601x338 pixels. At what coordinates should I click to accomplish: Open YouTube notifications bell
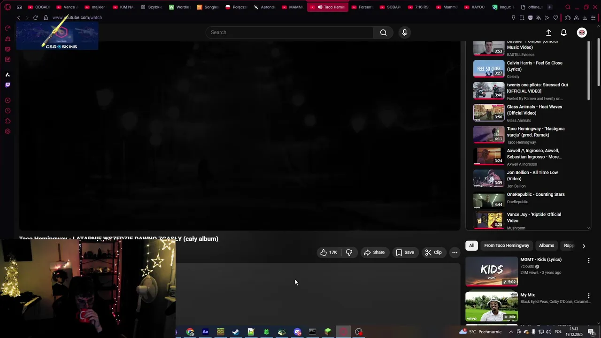point(564,32)
